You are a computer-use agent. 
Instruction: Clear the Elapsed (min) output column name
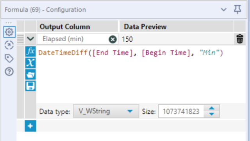point(113,39)
